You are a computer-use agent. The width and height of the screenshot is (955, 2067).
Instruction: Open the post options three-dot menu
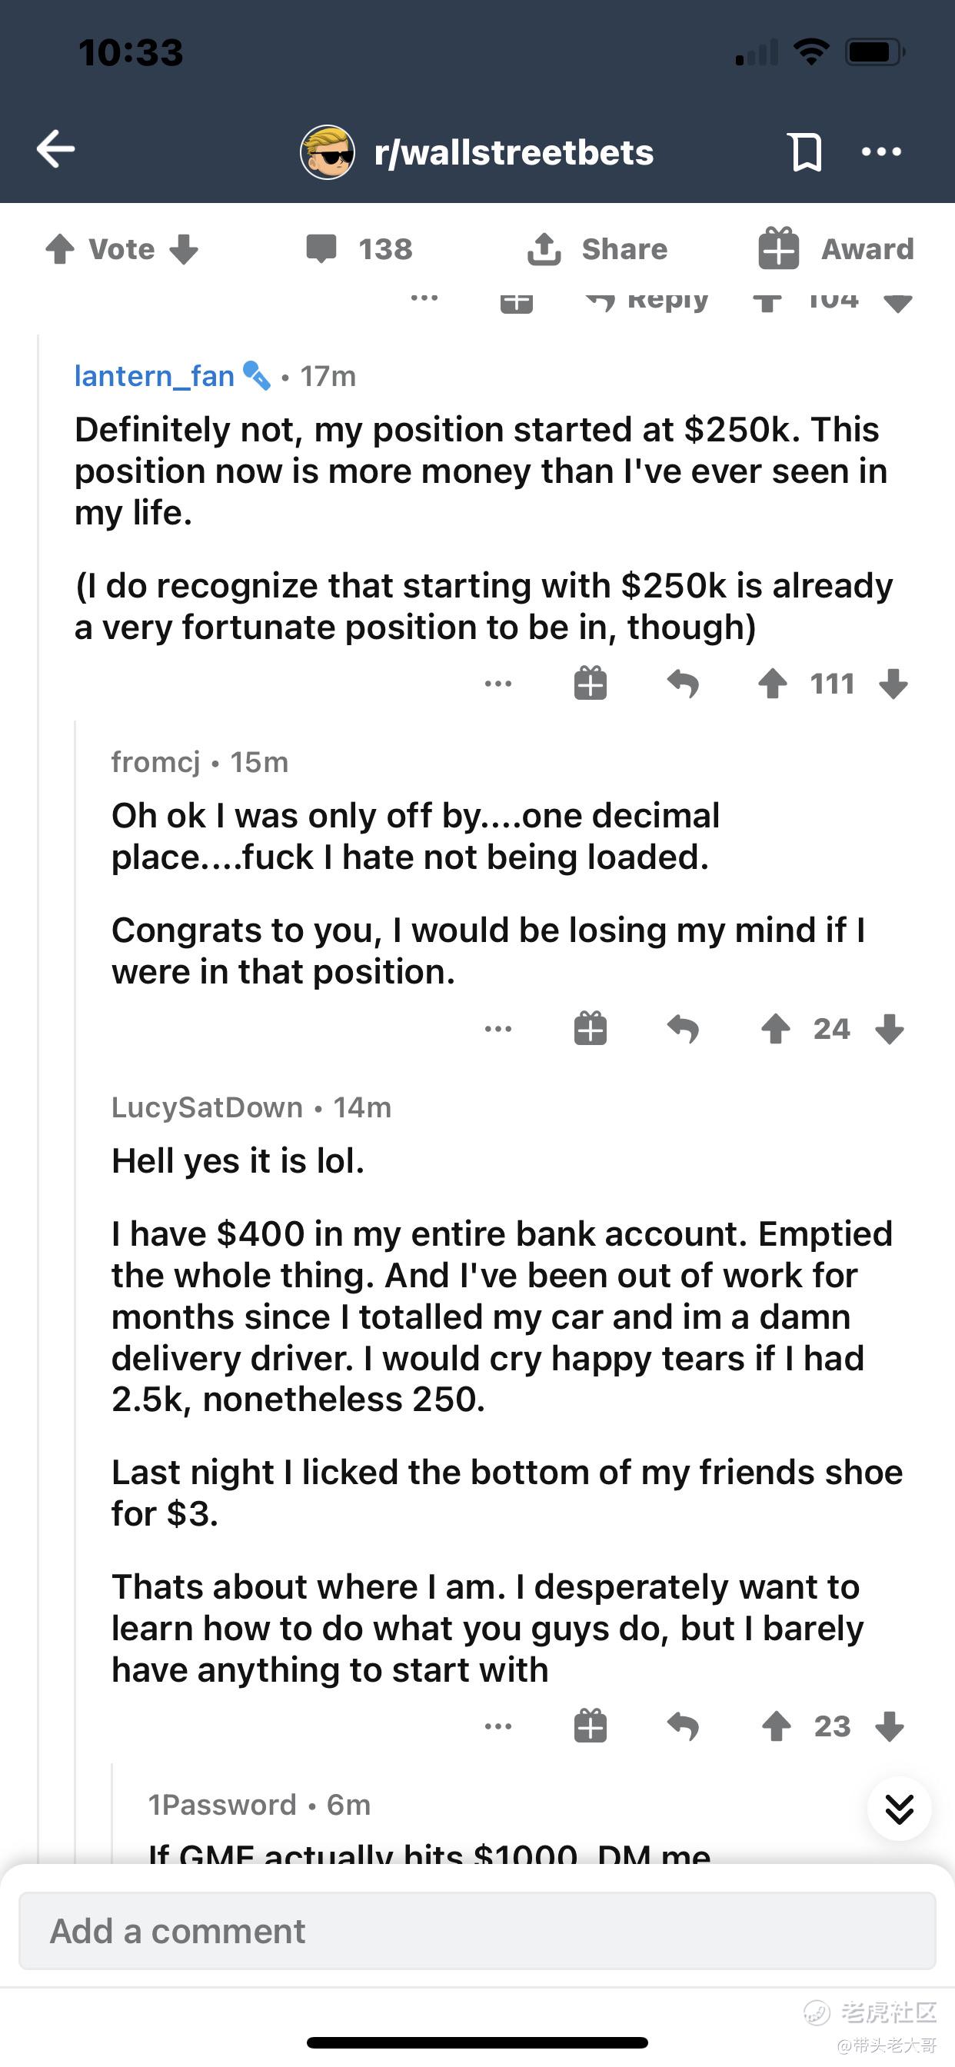coord(881,151)
